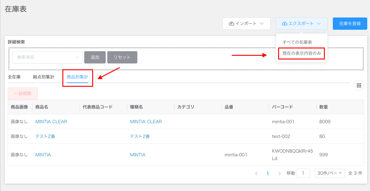Open MINTIA product name link

tap(43, 155)
